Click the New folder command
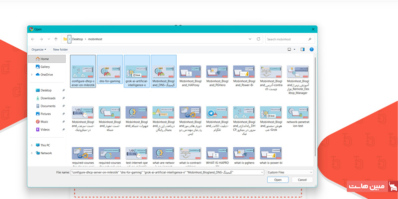Screen dimensions: 398x199 click(60, 50)
